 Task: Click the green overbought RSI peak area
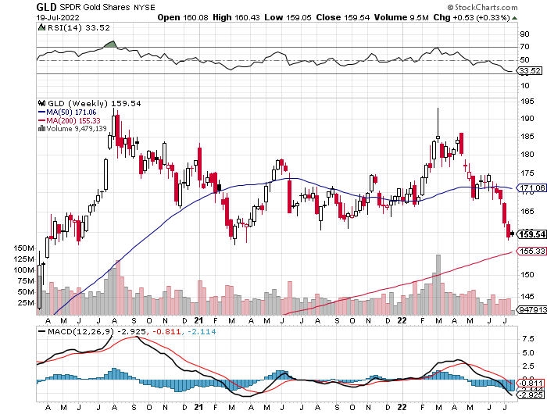click(x=110, y=45)
